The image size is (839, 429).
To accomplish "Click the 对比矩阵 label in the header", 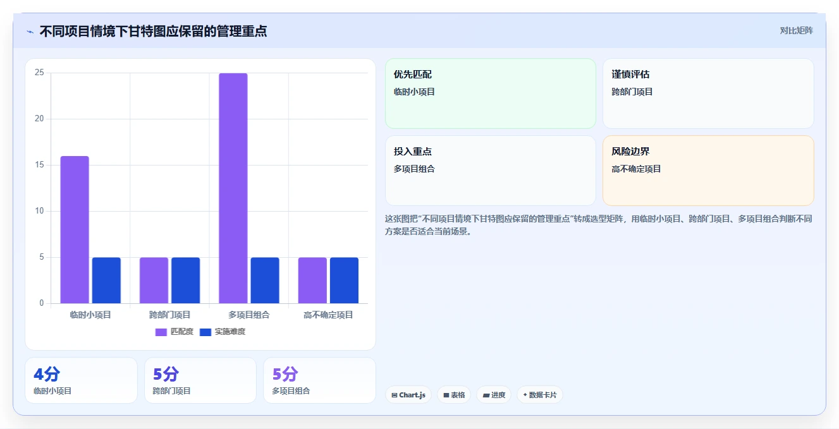I will click(x=796, y=30).
